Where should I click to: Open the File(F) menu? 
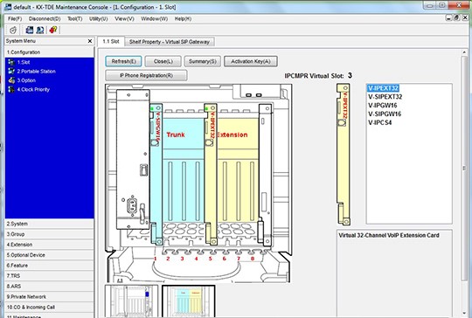click(15, 18)
